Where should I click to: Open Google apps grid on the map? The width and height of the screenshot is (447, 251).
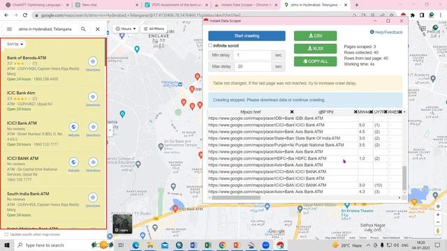(x=423, y=29)
